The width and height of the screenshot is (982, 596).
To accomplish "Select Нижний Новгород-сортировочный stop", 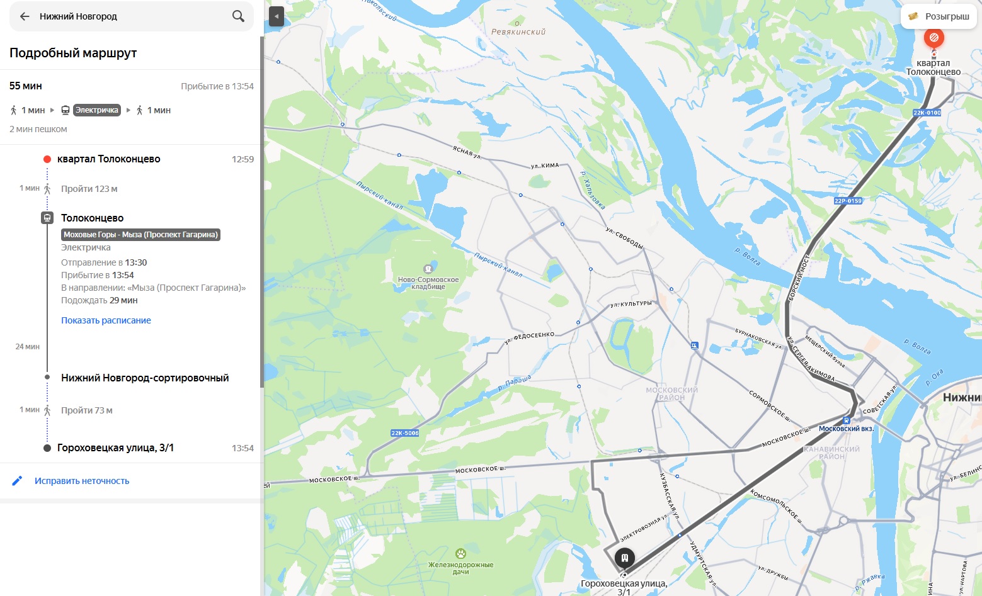I will 145,378.
